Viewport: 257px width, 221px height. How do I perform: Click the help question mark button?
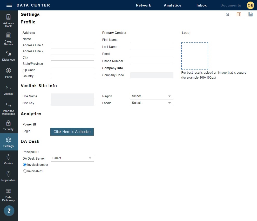[9, 211]
